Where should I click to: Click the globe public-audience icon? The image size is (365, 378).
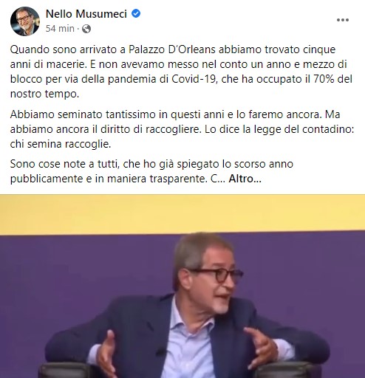(x=86, y=29)
